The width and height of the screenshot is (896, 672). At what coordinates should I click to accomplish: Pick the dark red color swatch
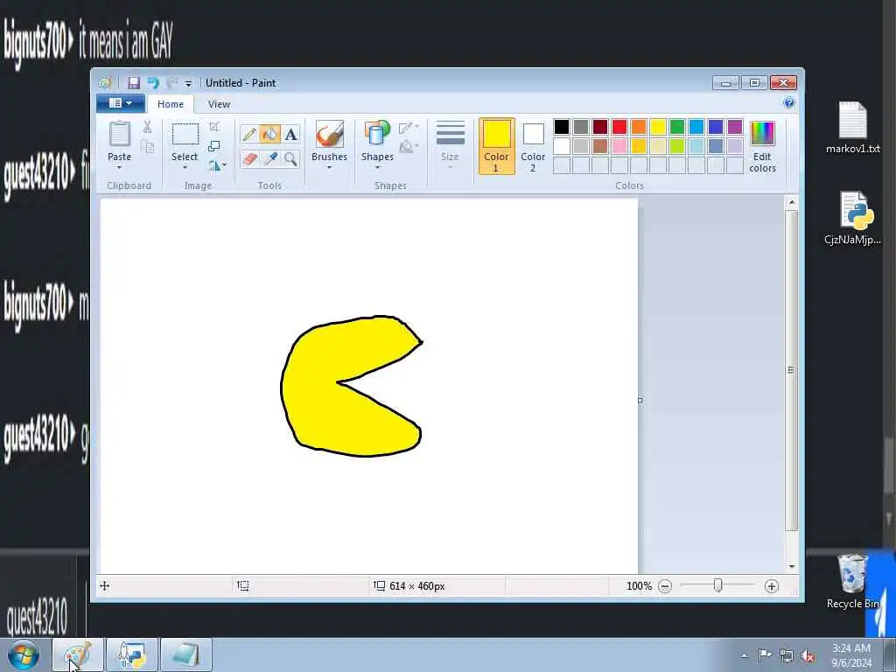coord(600,126)
